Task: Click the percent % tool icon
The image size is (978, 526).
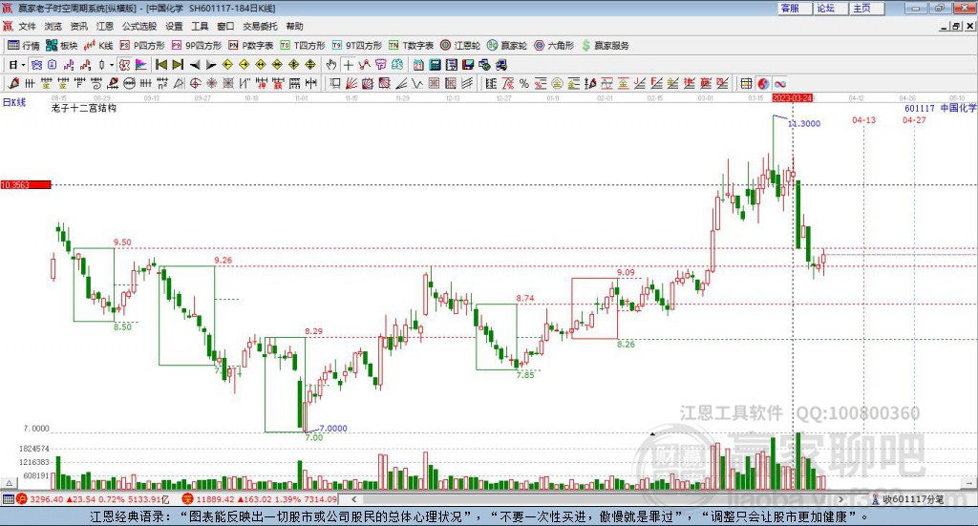Action: 524,83
